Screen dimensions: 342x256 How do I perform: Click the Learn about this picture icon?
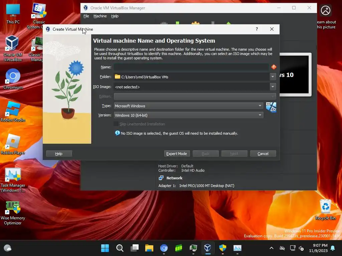point(325,10)
